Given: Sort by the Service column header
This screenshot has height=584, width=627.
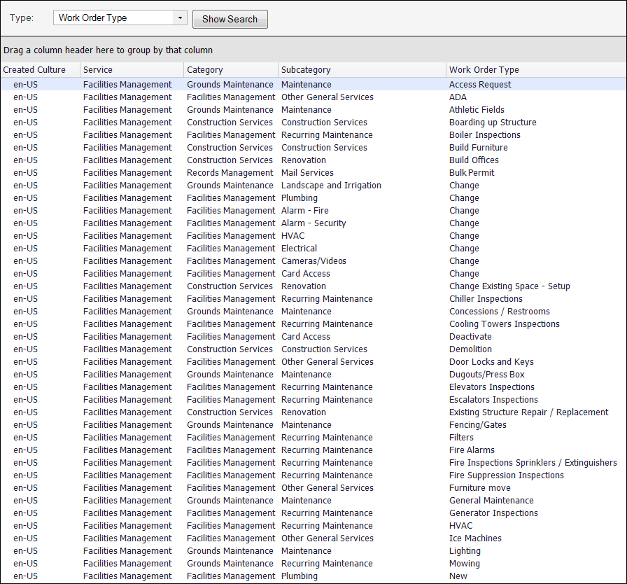Looking at the screenshot, I should click(97, 70).
